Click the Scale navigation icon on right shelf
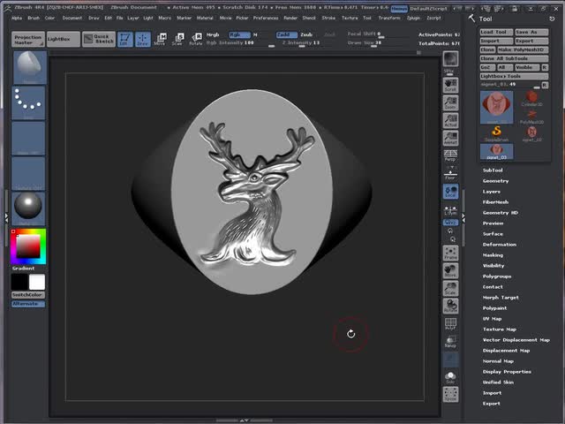This screenshot has width=565, height=424. [450, 289]
